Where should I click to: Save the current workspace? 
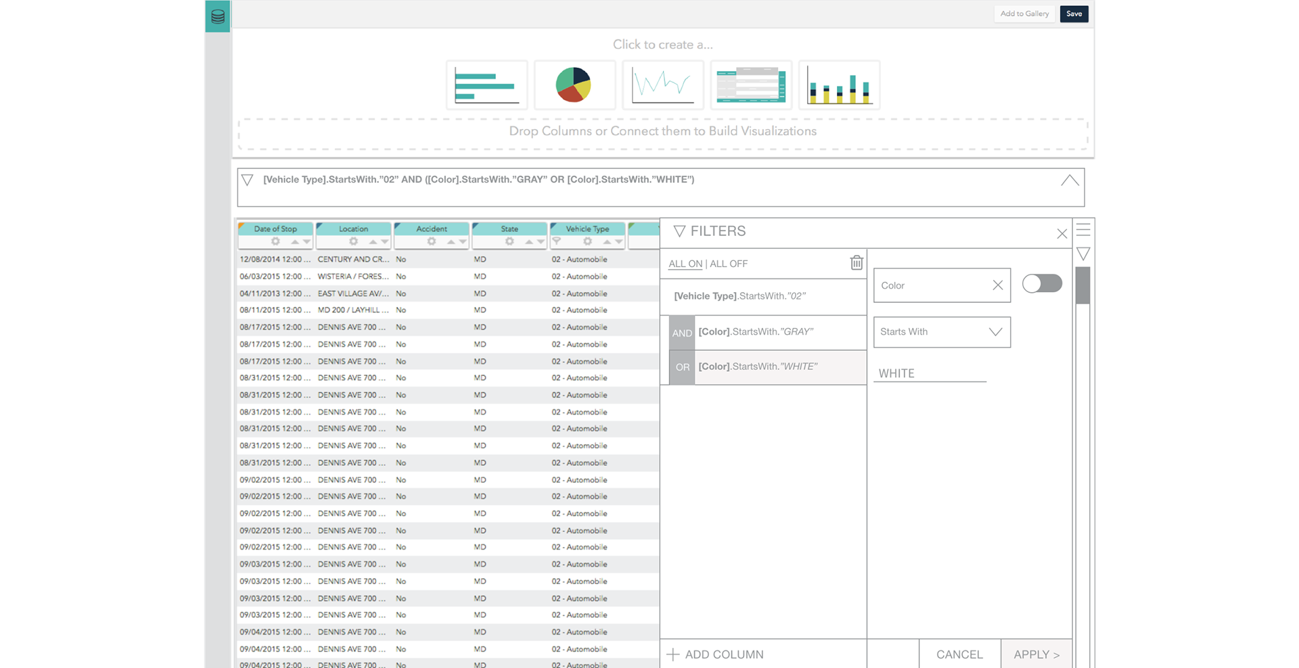(x=1074, y=14)
